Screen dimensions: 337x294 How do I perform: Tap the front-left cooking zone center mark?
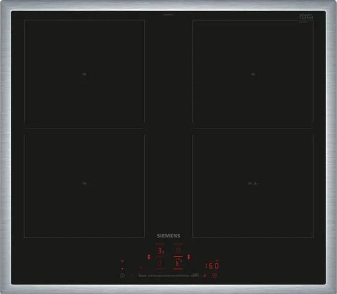point(84,183)
